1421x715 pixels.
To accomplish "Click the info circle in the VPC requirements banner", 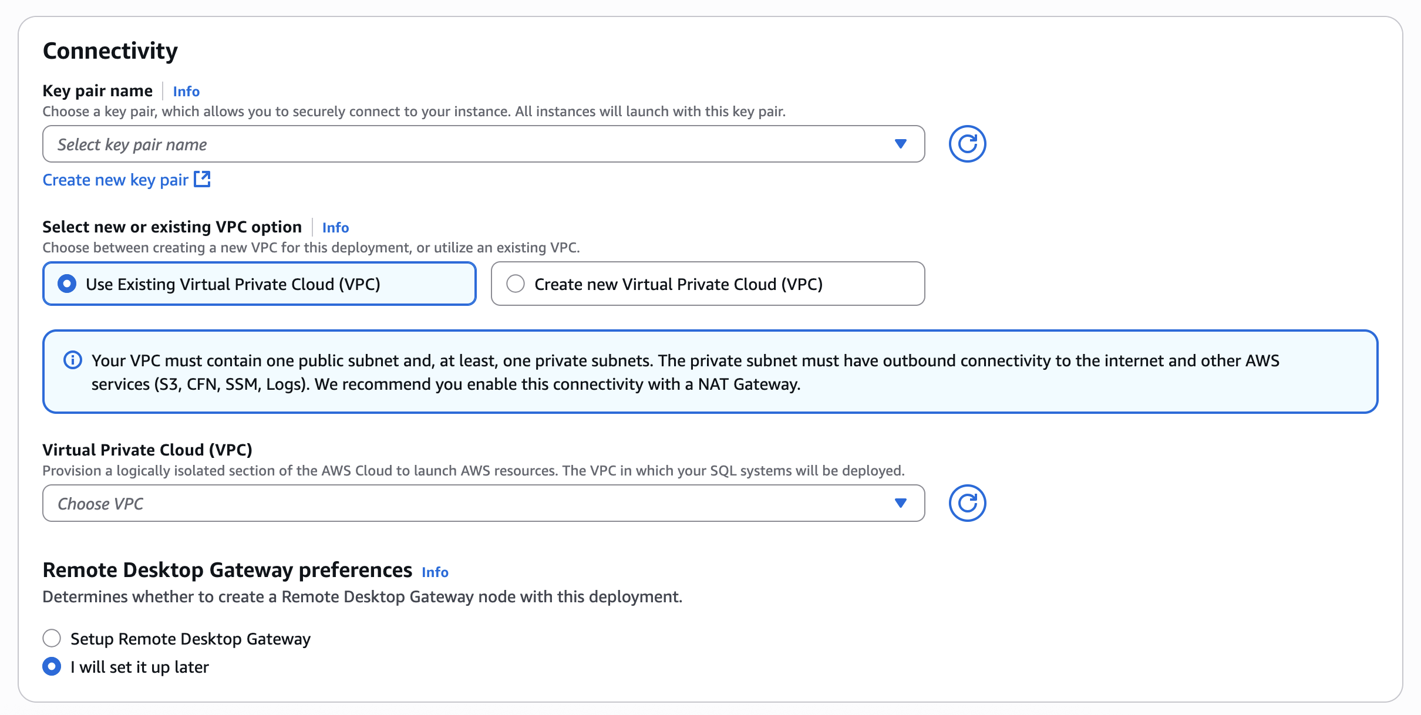I will [73, 360].
